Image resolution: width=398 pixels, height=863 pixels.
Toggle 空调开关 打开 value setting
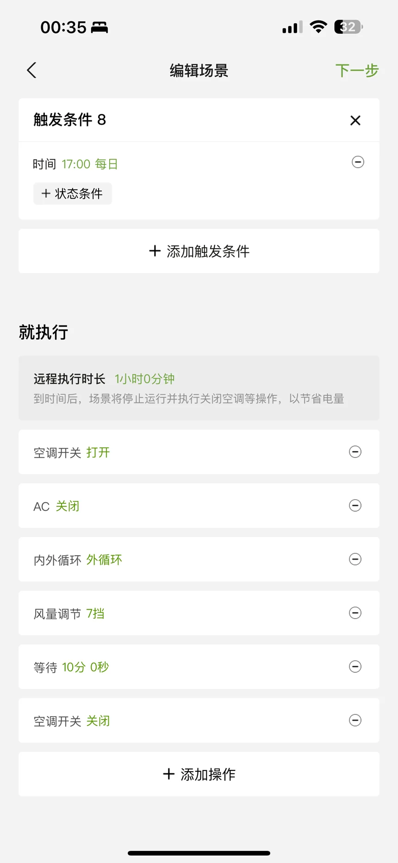(98, 452)
